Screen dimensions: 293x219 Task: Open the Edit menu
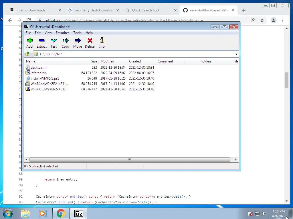pos(38,33)
